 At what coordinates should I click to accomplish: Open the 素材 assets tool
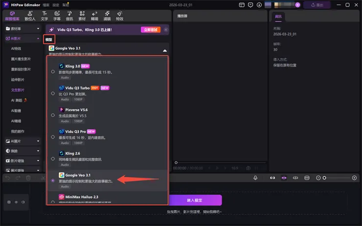click(82, 16)
